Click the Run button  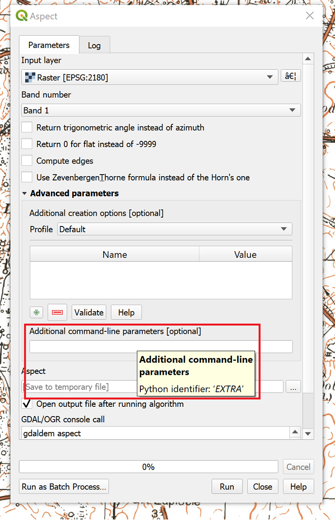227,487
